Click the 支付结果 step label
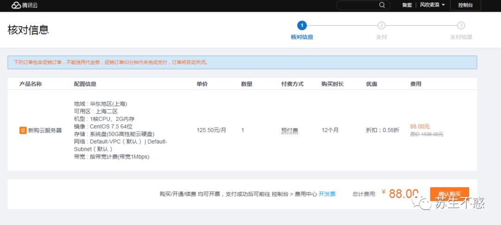The width and height of the screenshot is (501, 225). pos(461,37)
